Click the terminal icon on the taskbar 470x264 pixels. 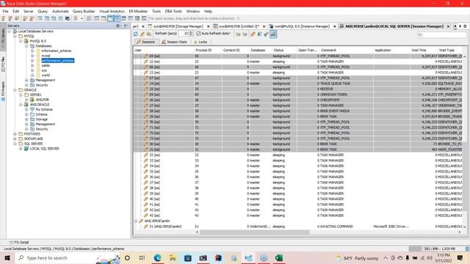pos(203,257)
